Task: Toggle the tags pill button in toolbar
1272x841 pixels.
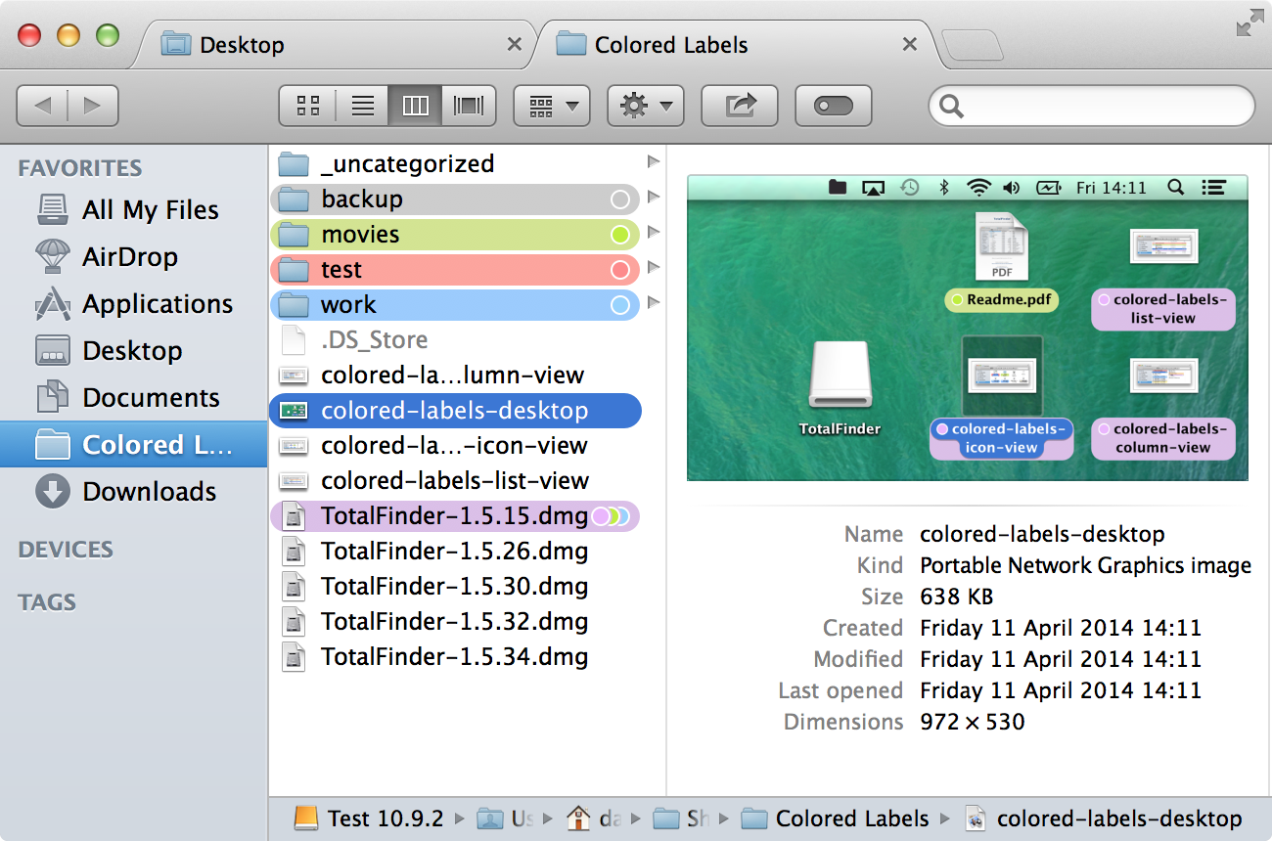Action: point(833,106)
